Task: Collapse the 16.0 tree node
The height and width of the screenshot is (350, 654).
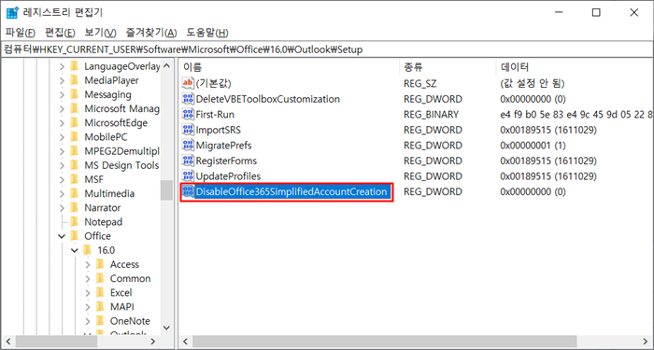Action: click(75, 250)
